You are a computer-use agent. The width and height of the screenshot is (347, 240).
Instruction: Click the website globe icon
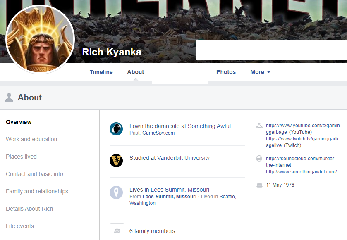point(259,159)
